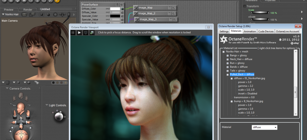Toggle the Diffuse_Color animation key
307x140 pixels.
108,9
